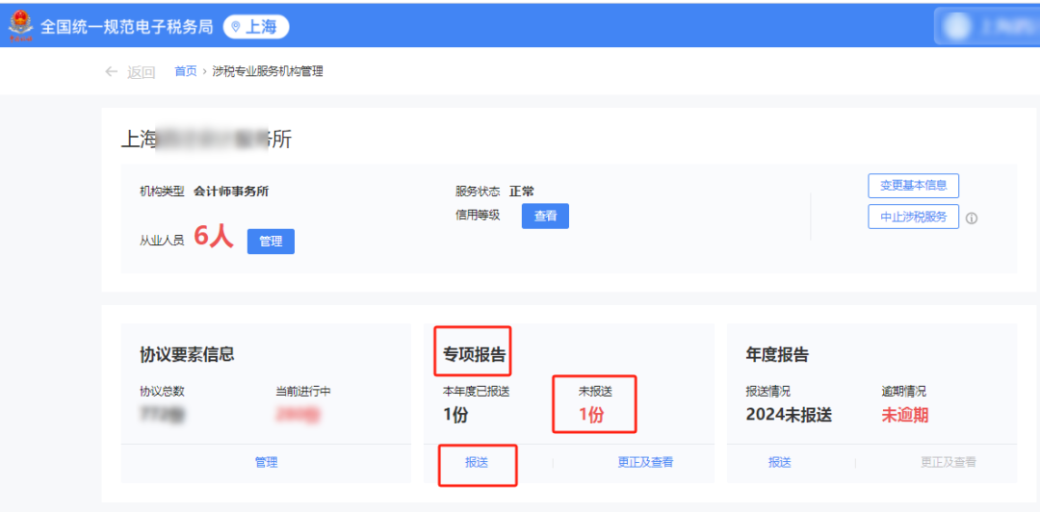Click the 全国统一规范电子税务局 title
The height and width of the screenshot is (512, 1040).
point(126,27)
